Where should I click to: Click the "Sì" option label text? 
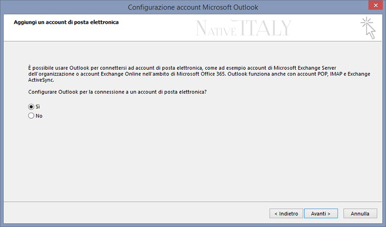pyautogui.click(x=38, y=107)
